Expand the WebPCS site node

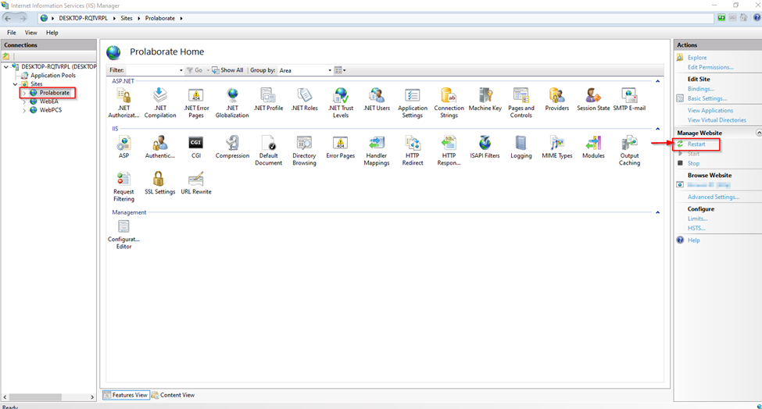[24, 110]
